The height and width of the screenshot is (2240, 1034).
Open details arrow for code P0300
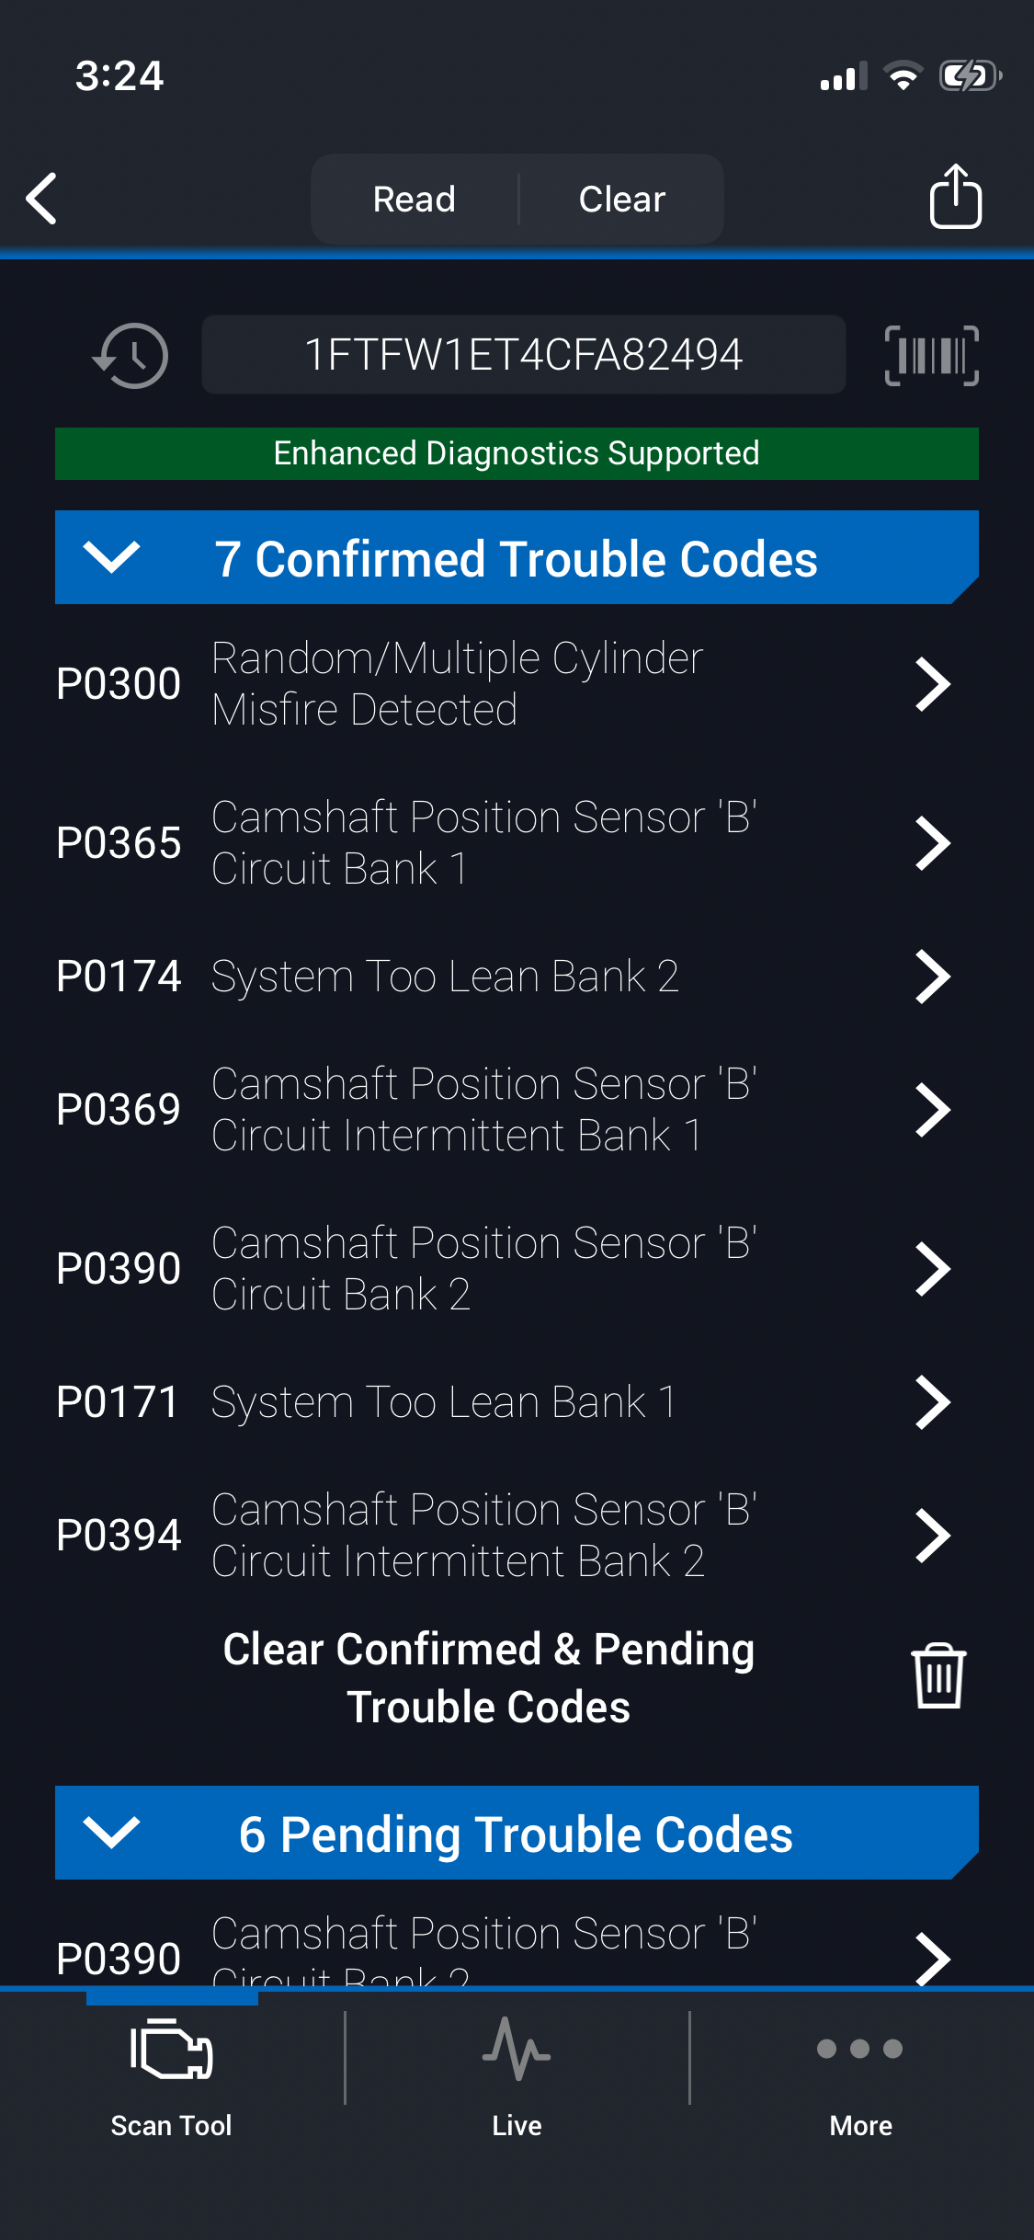click(x=932, y=684)
